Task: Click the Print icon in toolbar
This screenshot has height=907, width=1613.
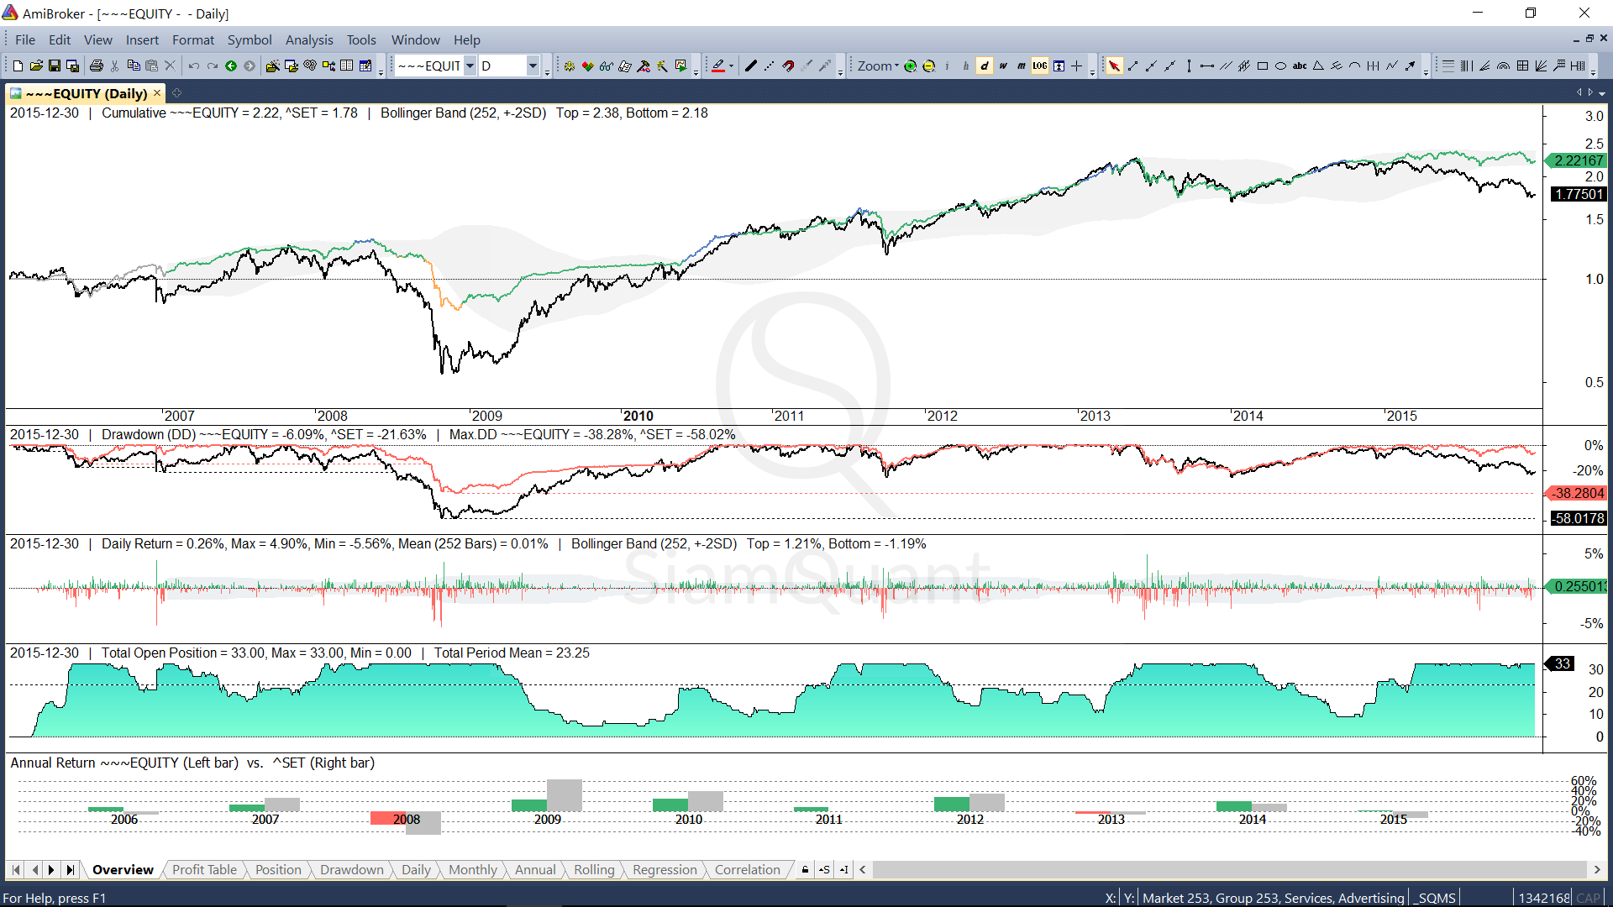Action: pos(96,66)
